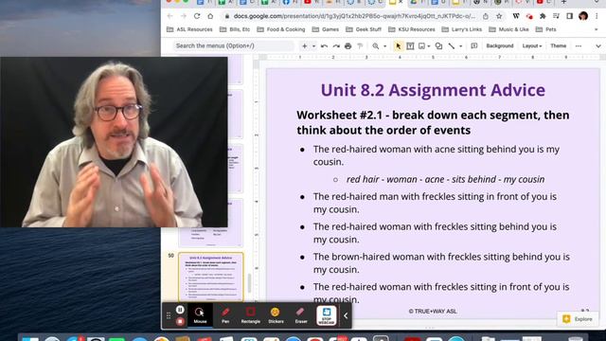The height and width of the screenshot is (341, 606).
Task: Click the Theme button
Action: click(x=558, y=46)
